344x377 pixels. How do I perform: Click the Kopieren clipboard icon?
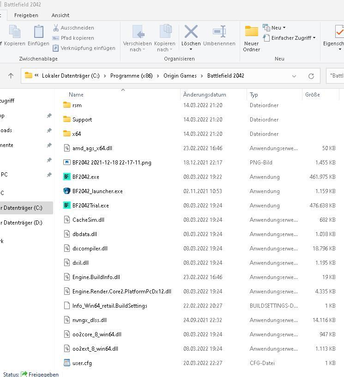tap(14, 31)
